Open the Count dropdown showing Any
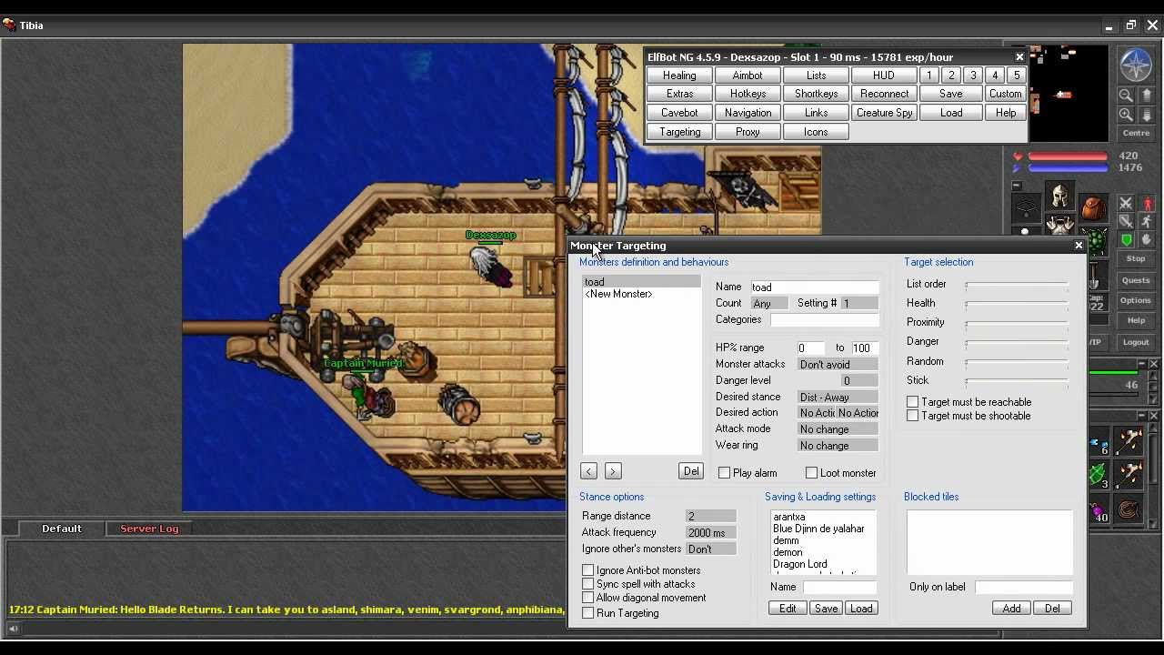Image resolution: width=1164 pixels, height=655 pixels. (x=769, y=303)
